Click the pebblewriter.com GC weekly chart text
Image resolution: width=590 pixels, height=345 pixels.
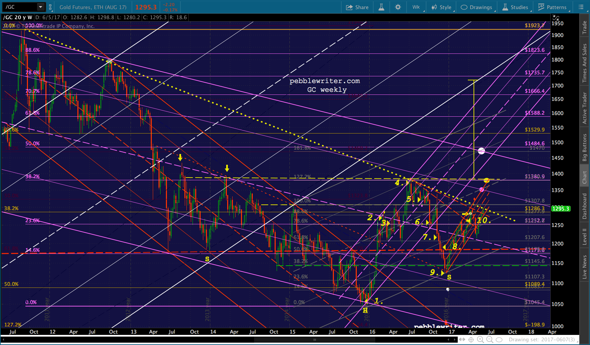[x=325, y=85]
